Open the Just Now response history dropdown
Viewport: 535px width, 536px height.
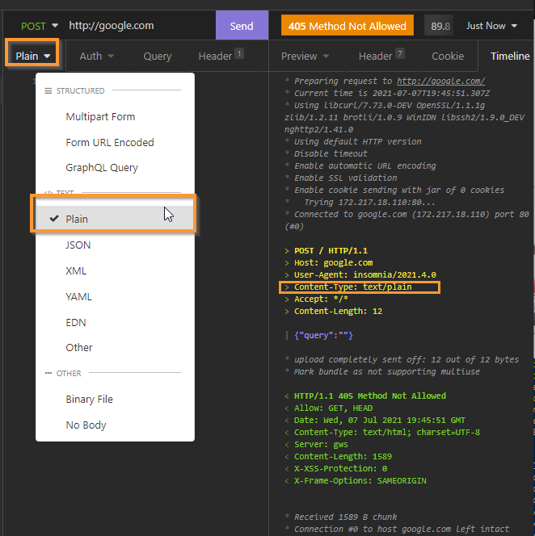point(491,26)
